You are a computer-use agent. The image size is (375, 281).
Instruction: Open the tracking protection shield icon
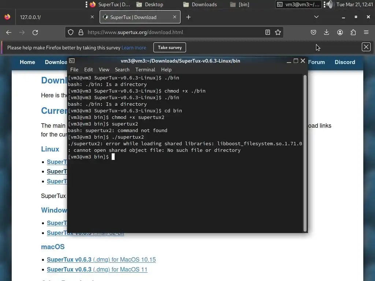tap(71, 32)
